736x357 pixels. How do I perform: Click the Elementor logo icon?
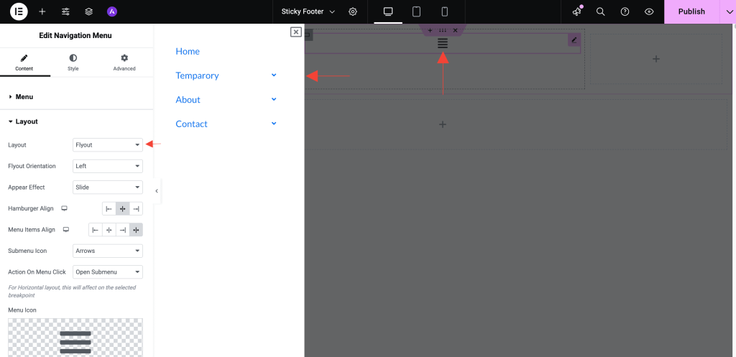coord(19,11)
